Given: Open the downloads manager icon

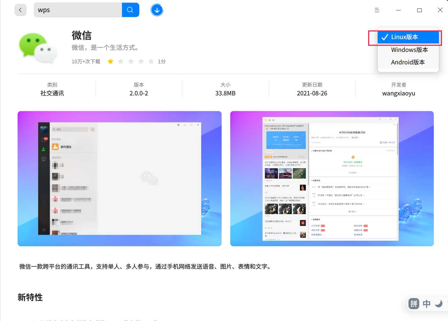Looking at the screenshot, I should click(x=157, y=10).
